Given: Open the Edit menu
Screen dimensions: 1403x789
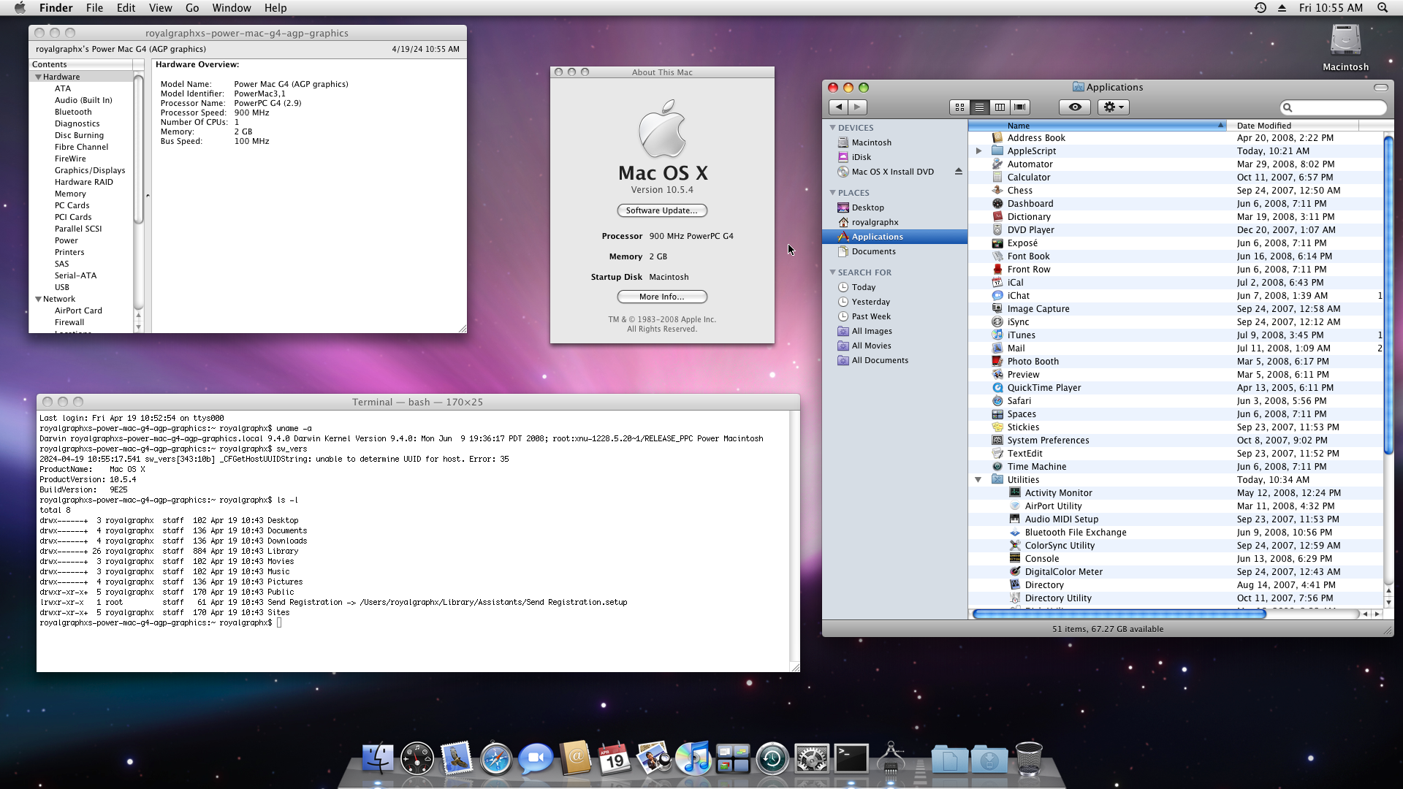Looking at the screenshot, I should [x=126, y=7].
